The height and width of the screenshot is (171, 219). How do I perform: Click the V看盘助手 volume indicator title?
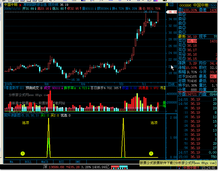[12, 88]
